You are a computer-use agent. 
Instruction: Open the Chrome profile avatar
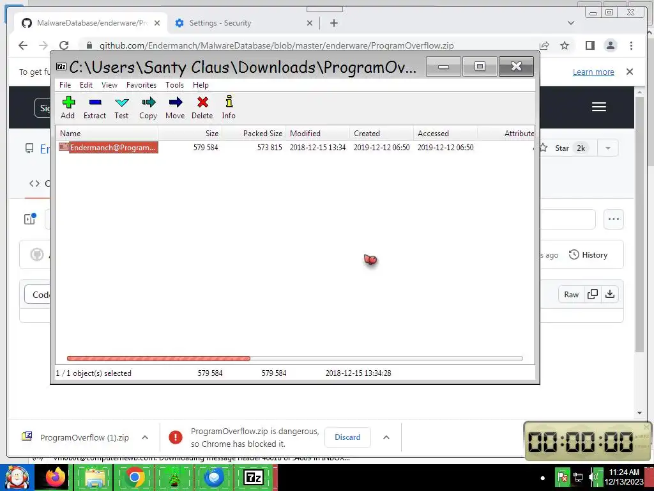610,45
